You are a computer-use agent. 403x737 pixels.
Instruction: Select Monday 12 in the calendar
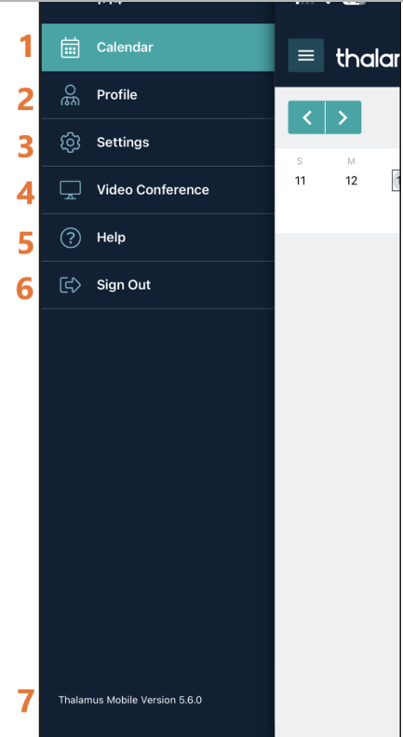[x=351, y=181]
